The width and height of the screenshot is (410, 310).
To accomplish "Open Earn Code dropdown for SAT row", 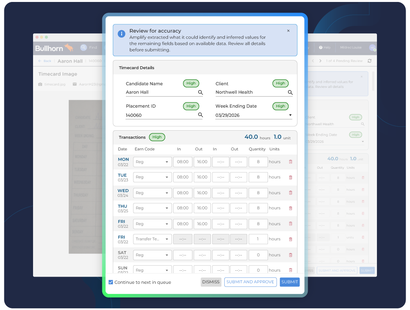I will point(152,255).
